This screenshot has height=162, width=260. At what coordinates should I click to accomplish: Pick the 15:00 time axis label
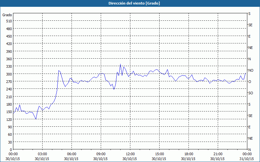[159, 154]
